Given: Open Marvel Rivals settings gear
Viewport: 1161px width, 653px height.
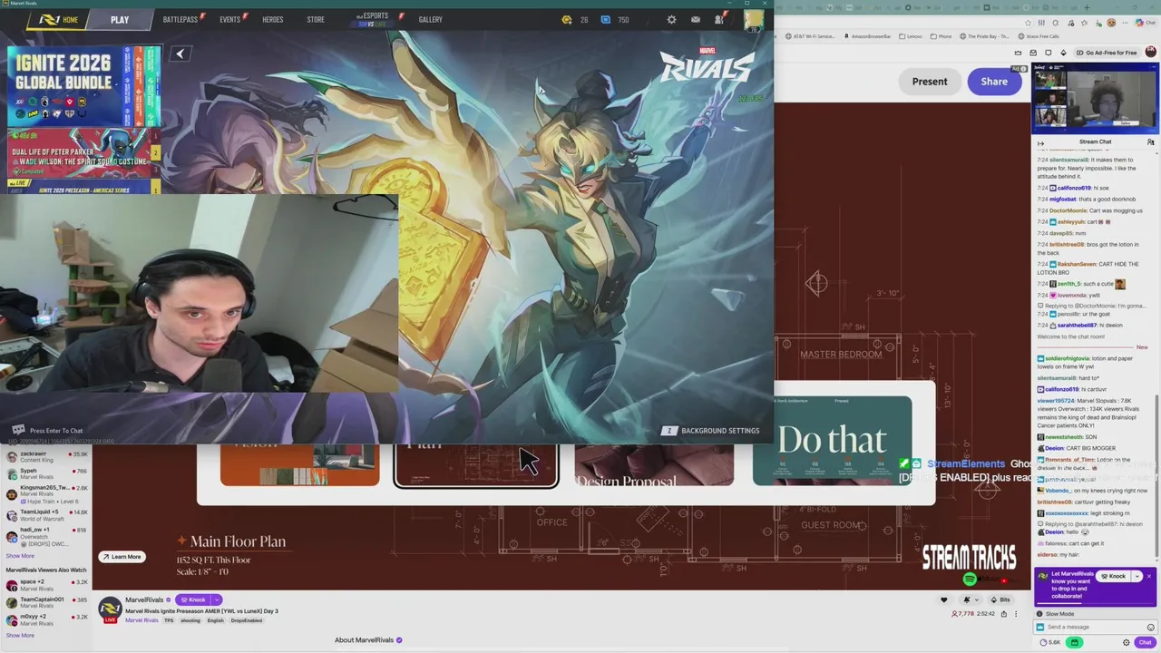Looking at the screenshot, I should pyautogui.click(x=671, y=19).
